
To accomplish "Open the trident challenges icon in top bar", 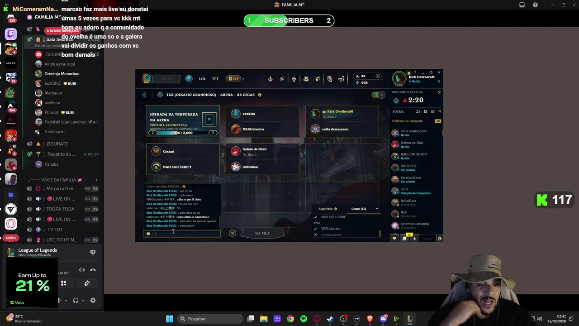I will [270, 79].
